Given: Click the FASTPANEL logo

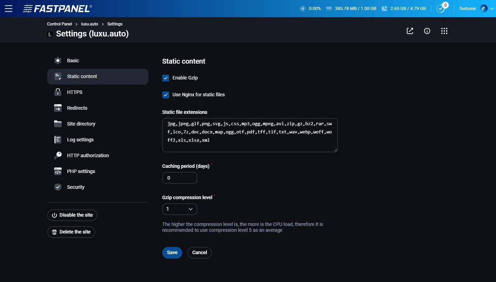Looking at the screenshot, I should tap(58, 9).
